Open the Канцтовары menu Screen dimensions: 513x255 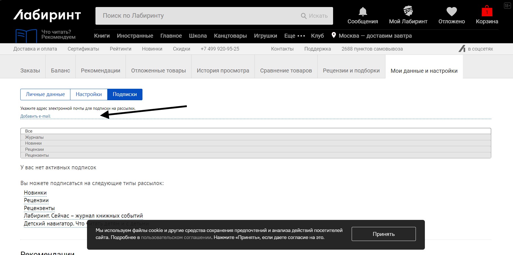point(230,36)
